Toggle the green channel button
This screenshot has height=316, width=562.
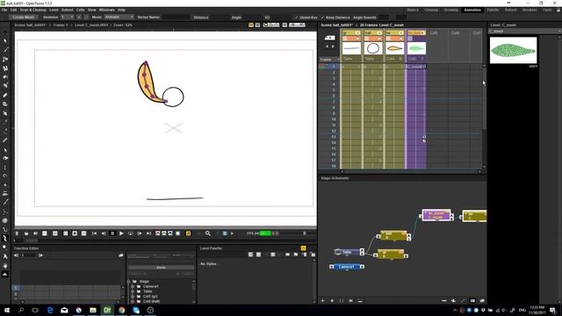point(164,233)
